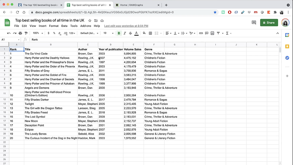Star the spreadsheet document
293x165 pixels.
90,20
